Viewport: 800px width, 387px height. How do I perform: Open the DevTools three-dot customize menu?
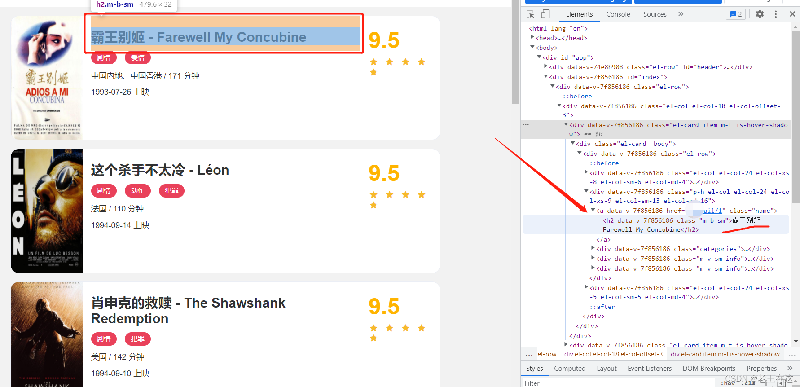(776, 14)
